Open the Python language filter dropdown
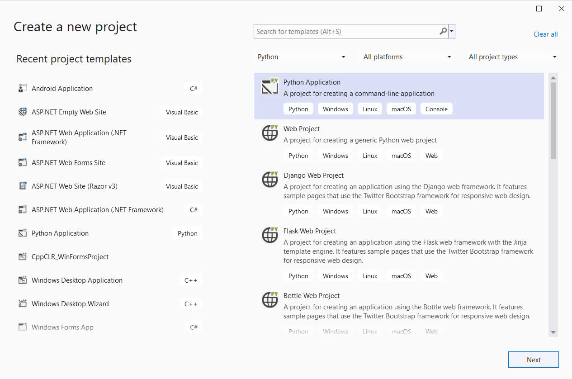The image size is (572, 379). pyautogui.click(x=301, y=57)
